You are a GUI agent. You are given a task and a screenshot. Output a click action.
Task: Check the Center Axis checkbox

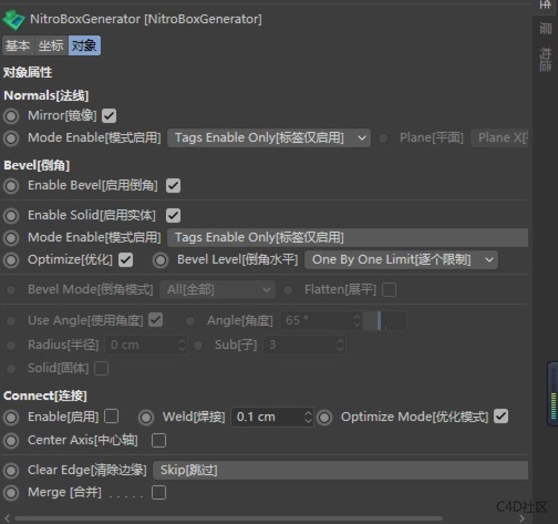point(159,440)
